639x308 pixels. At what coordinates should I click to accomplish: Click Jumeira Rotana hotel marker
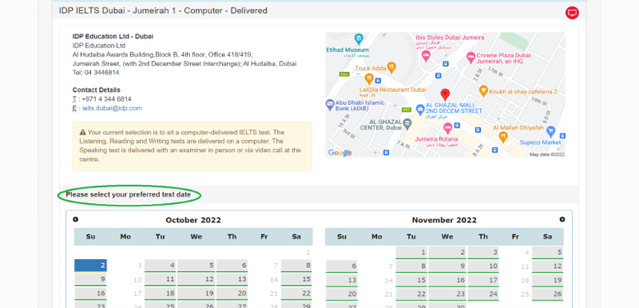tap(447, 129)
